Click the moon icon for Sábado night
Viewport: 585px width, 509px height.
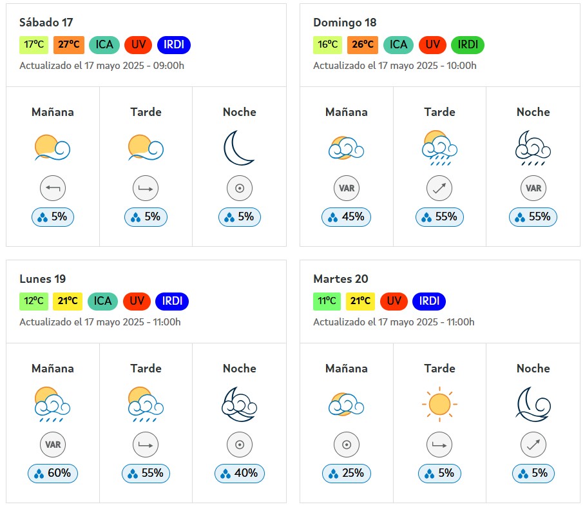point(239,148)
